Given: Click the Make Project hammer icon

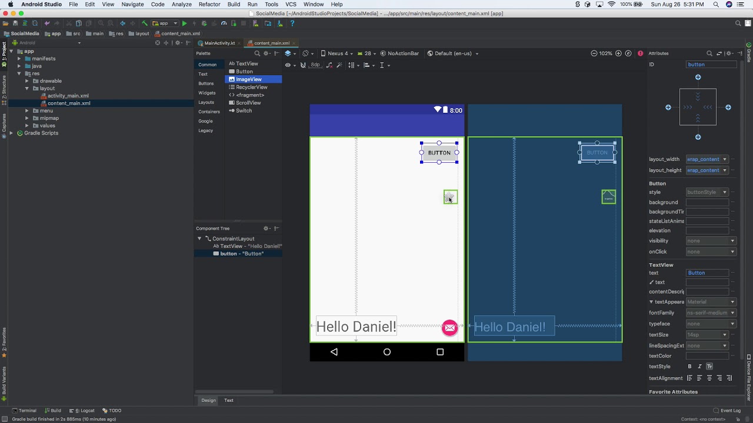Looking at the screenshot, I should [x=144, y=23].
